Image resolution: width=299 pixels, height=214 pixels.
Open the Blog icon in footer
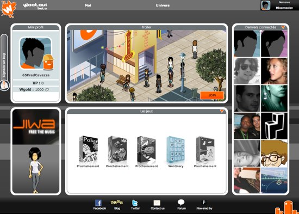117,202
